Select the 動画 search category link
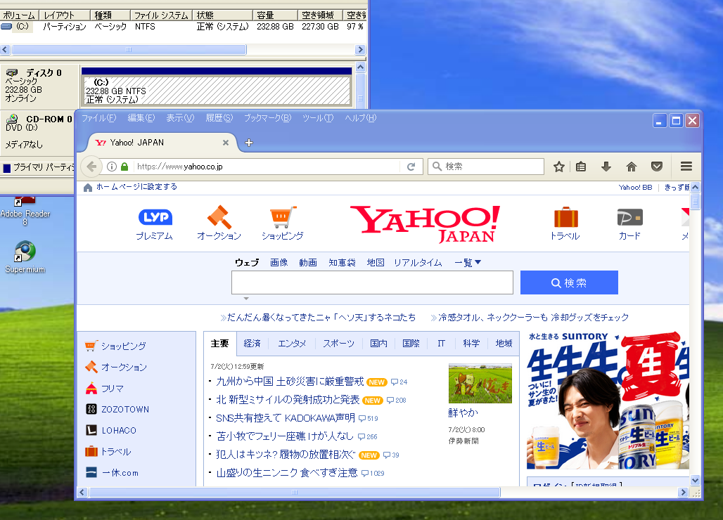This screenshot has height=520, width=723. [x=307, y=263]
